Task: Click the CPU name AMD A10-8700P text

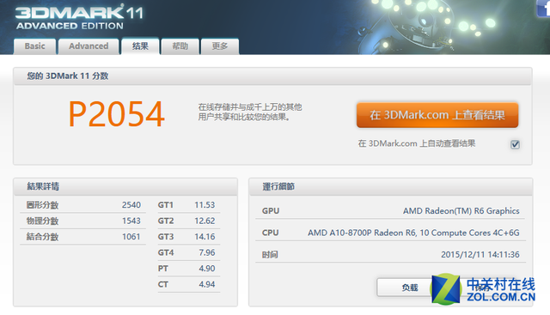Action: 413,233
